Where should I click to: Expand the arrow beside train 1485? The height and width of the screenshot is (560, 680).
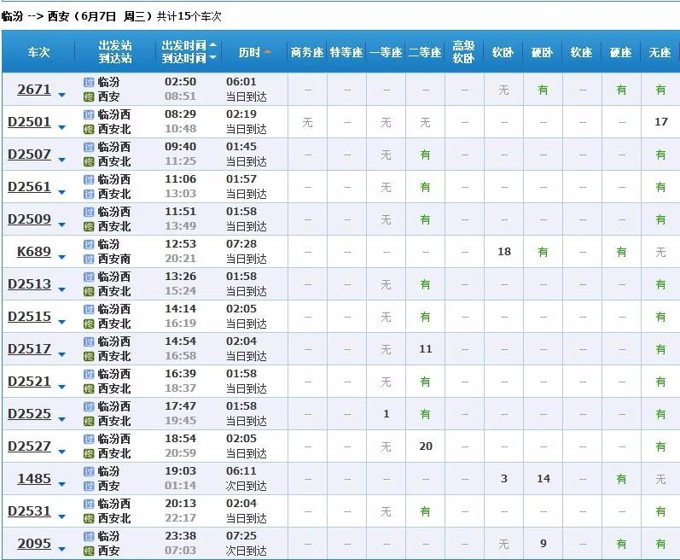click(x=62, y=484)
